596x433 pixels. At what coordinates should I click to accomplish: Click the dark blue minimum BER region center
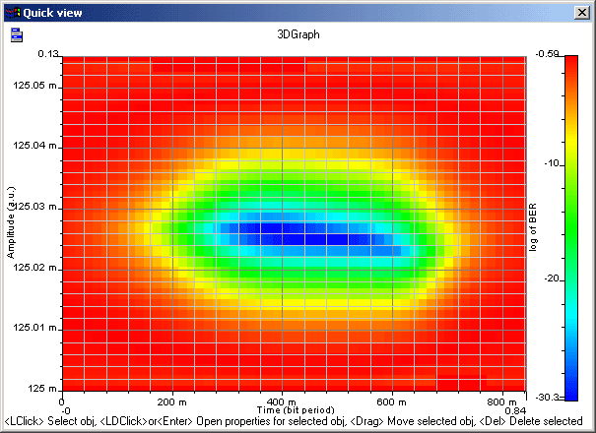[305, 234]
